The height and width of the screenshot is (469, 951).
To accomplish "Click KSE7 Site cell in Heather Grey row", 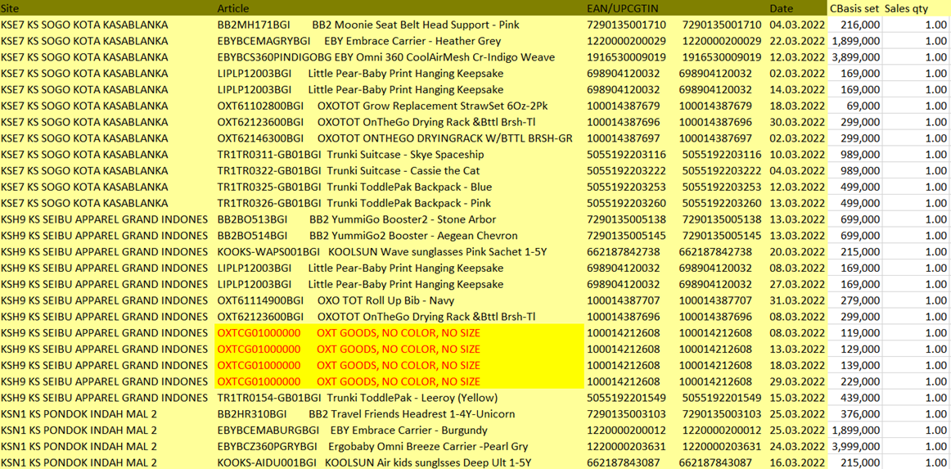I will coord(85,41).
